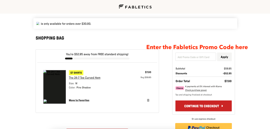This screenshot has height=129, width=270.
Task: Click the $7 SHIRTS yellow badge
Action: (x=76, y=73)
